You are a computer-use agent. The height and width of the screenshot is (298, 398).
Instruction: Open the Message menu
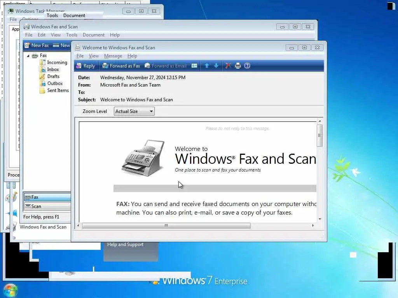pos(113,56)
